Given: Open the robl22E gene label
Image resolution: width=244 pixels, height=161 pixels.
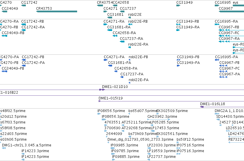Looking at the screenshot, I should pos(135,14).
